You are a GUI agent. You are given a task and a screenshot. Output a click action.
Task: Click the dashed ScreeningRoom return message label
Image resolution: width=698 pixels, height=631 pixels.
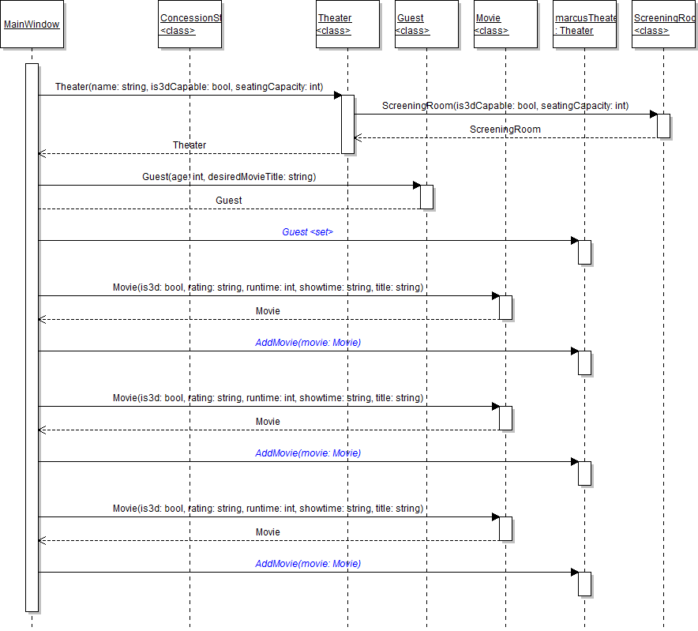click(x=505, y=129)
